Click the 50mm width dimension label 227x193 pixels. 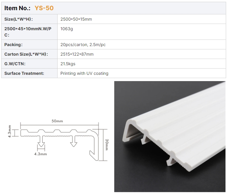click(57, 121)
